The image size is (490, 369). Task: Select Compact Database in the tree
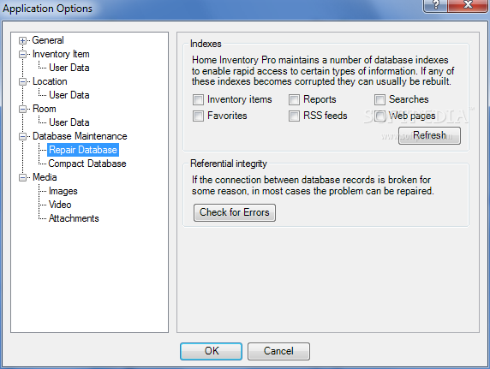(87, 164)
